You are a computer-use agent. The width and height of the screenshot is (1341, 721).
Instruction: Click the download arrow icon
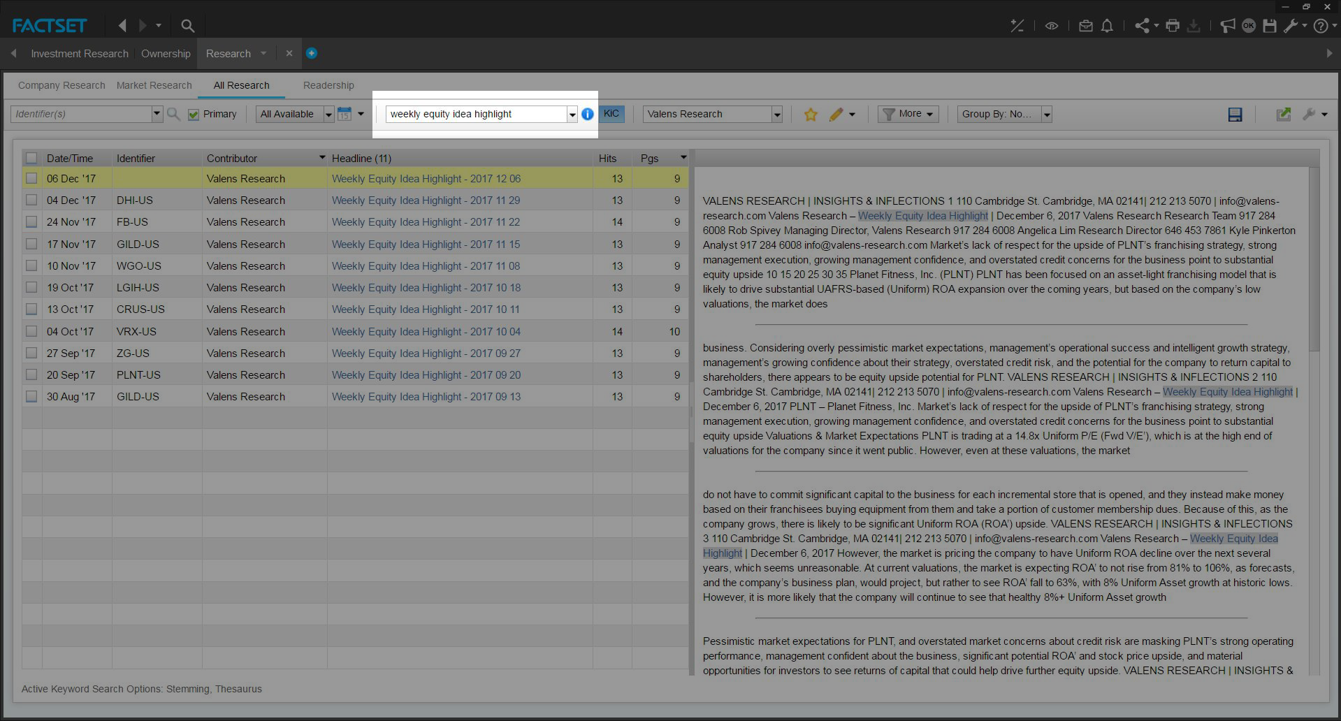click(1194, 26)
